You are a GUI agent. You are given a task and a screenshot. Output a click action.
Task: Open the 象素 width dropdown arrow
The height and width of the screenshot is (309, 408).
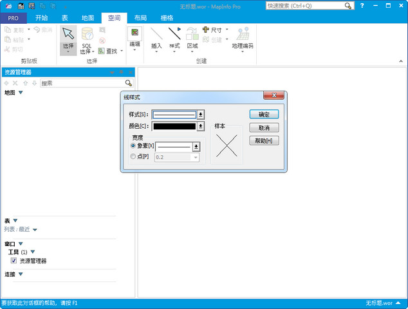click(196, 147)
